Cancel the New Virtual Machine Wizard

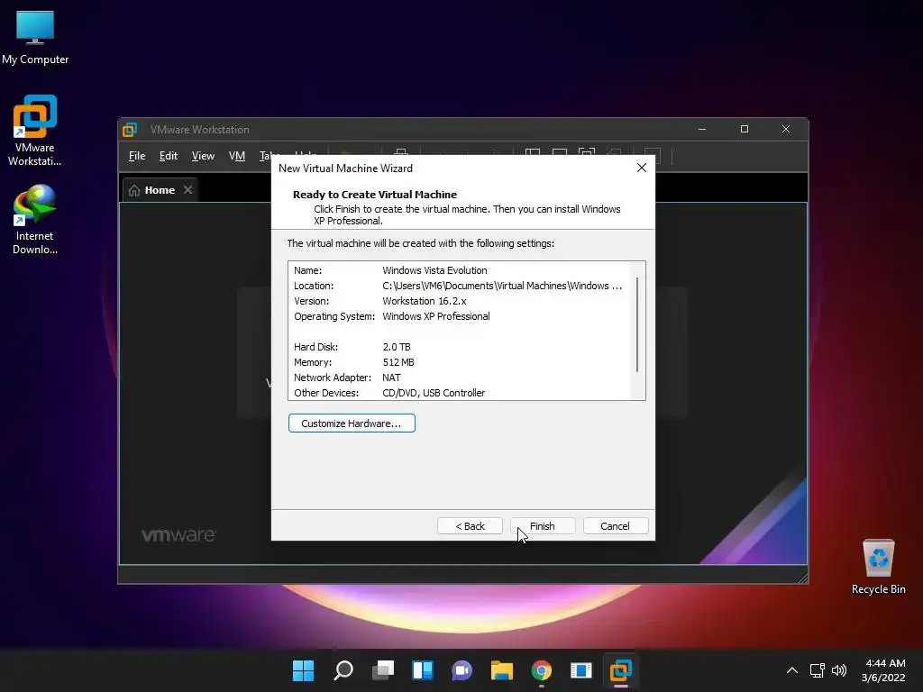click(x=615, y=526)
